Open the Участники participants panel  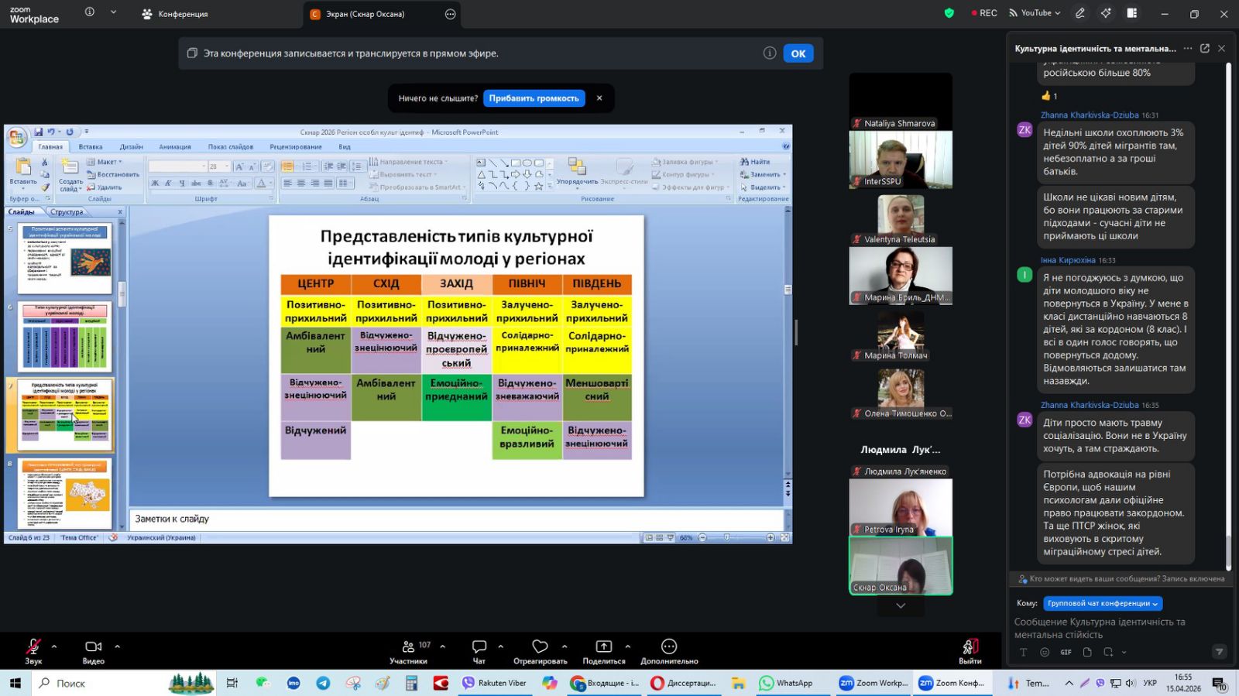pos(408,646)
